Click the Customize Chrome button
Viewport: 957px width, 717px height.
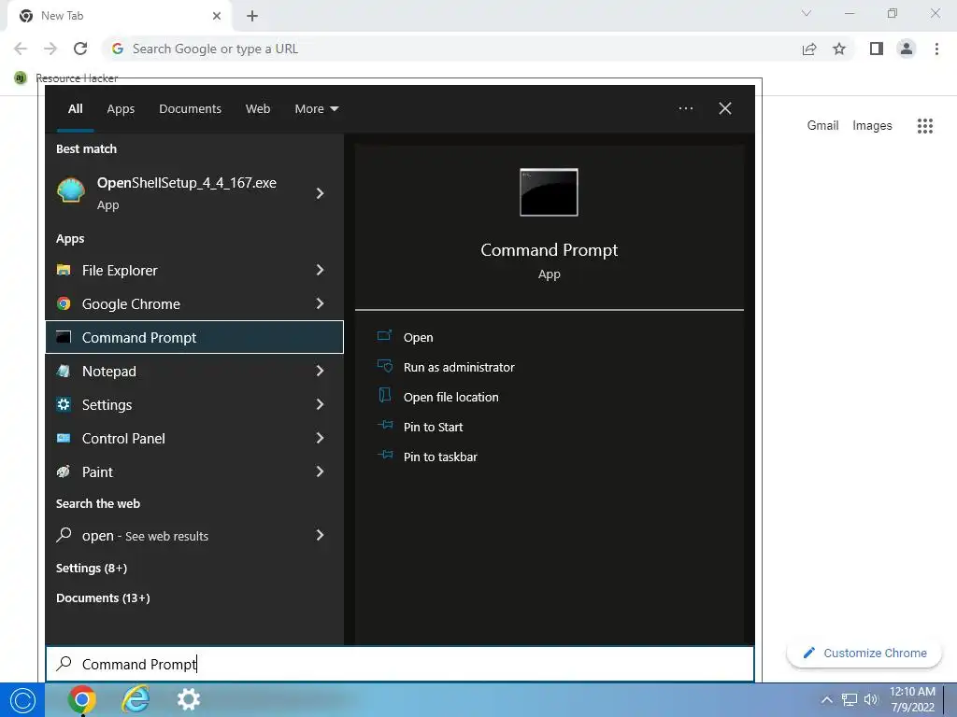point(864,653)
